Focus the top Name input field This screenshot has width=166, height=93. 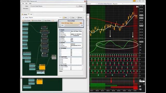click(53, 6)
